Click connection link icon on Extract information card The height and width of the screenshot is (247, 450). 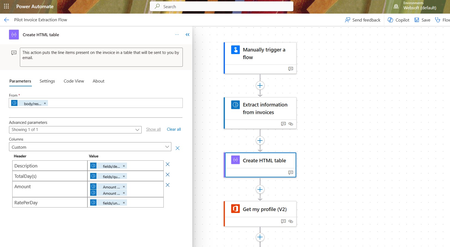click(291, 124)
